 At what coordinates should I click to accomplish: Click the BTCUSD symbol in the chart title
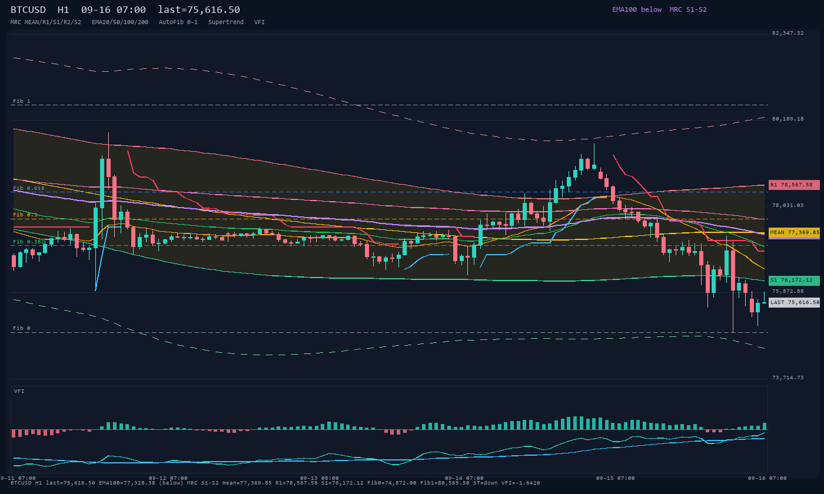coord(28,9)
